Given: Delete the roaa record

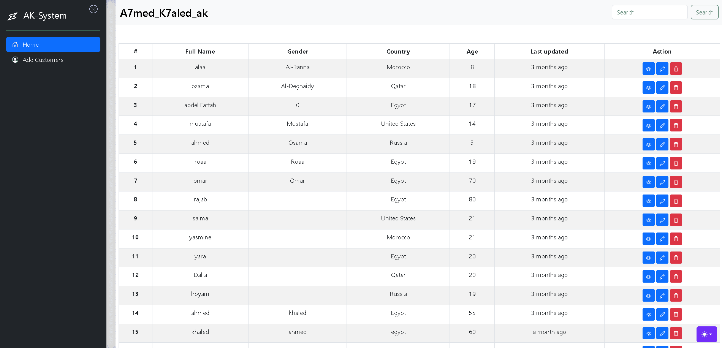Looking at the screenshot, I should (676, 163).
